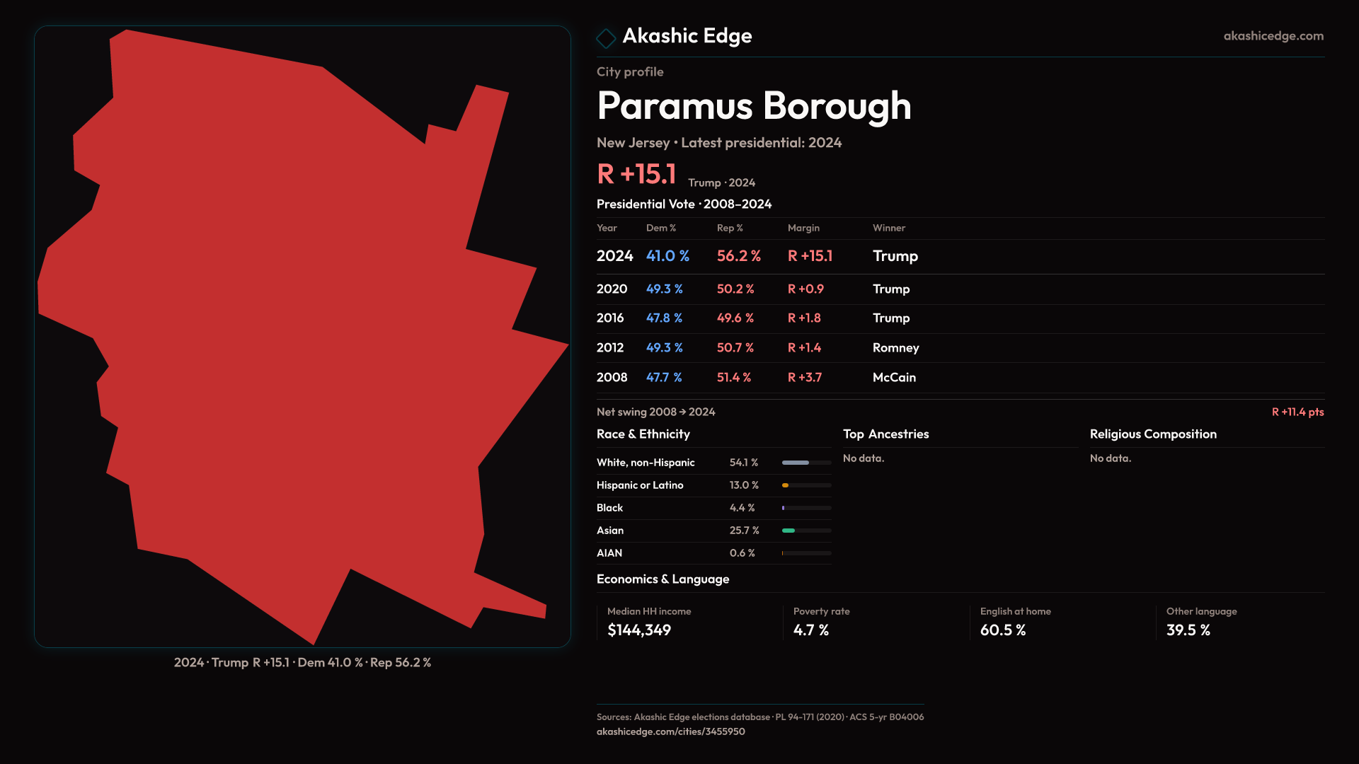Click the Top Ancestries section heading

coord(885,434)
